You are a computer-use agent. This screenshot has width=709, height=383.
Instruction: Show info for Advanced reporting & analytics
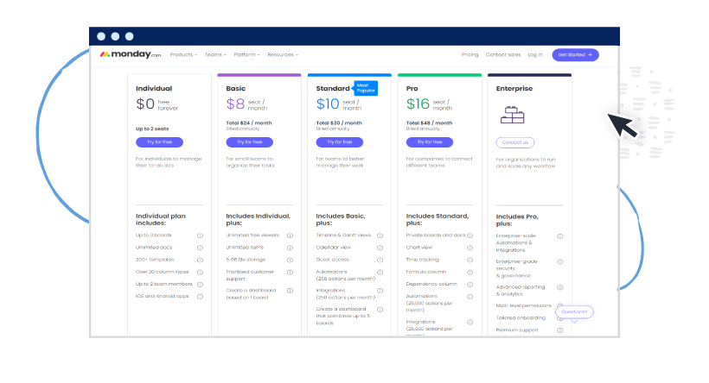(x=559, y=287)
